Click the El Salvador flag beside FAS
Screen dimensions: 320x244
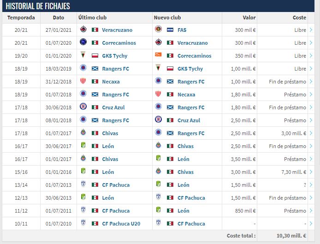(x=170, y=30)
